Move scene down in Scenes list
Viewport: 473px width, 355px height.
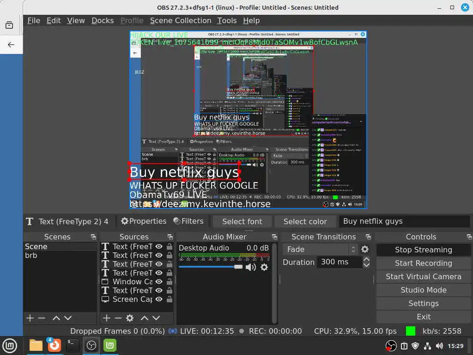tap(68, 318)
